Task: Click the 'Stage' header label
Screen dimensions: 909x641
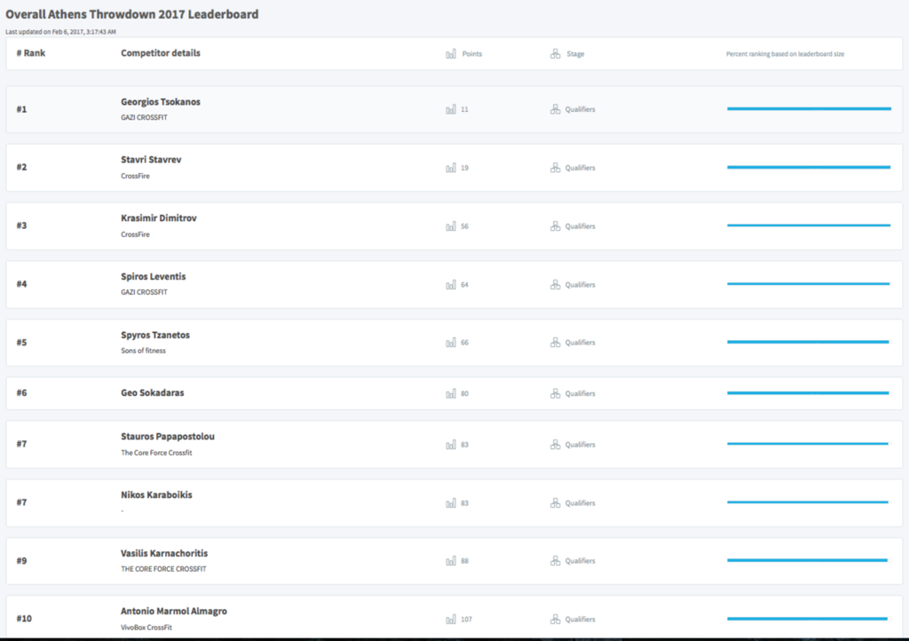Action: (x=575, y=54)
